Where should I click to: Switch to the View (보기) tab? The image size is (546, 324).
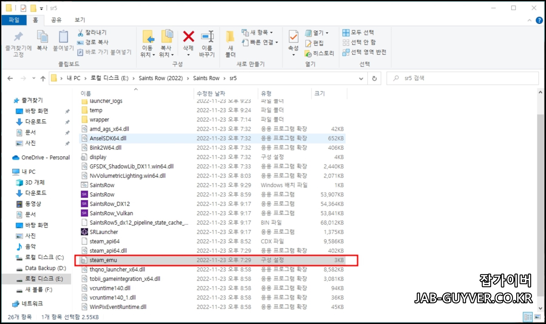[80, 20]
